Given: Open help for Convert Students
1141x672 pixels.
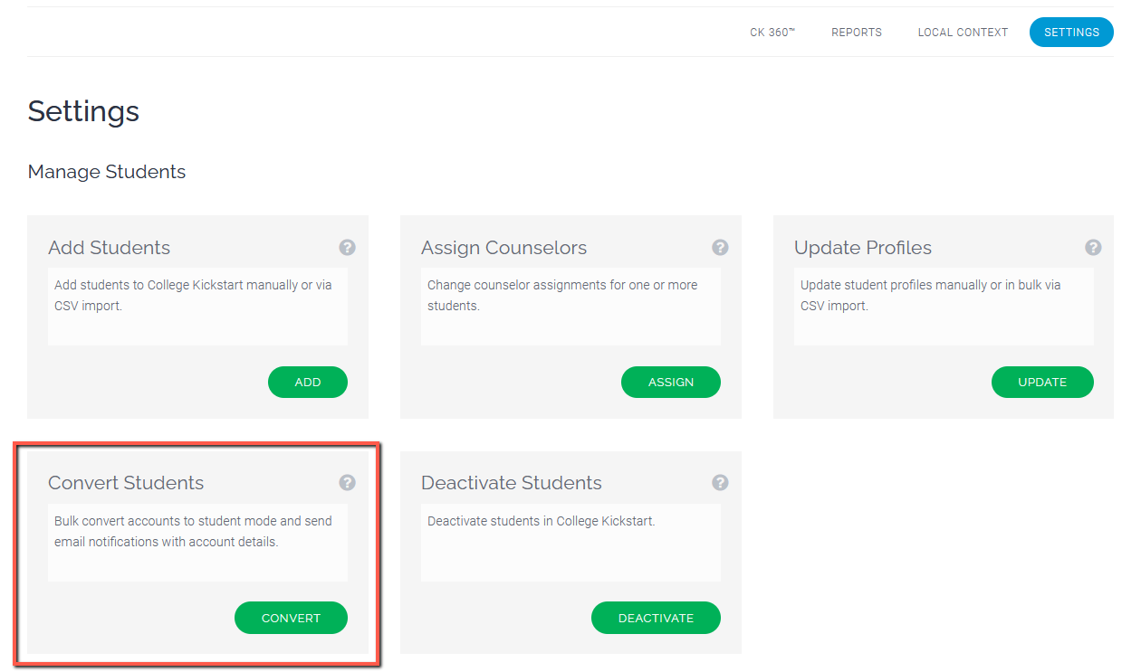Looking at the screenshot, I should [347, 482].
